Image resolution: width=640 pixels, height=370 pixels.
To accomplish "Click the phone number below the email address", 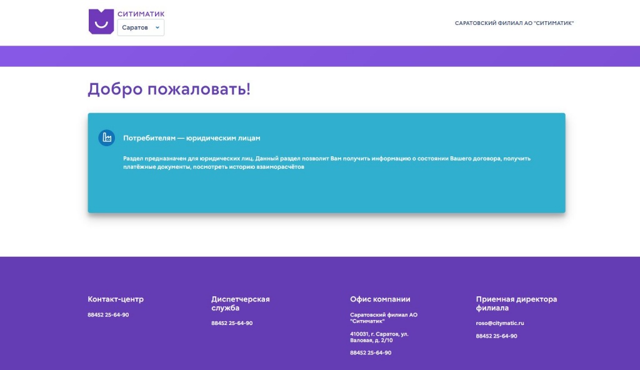I will click(x=496, y=336).
